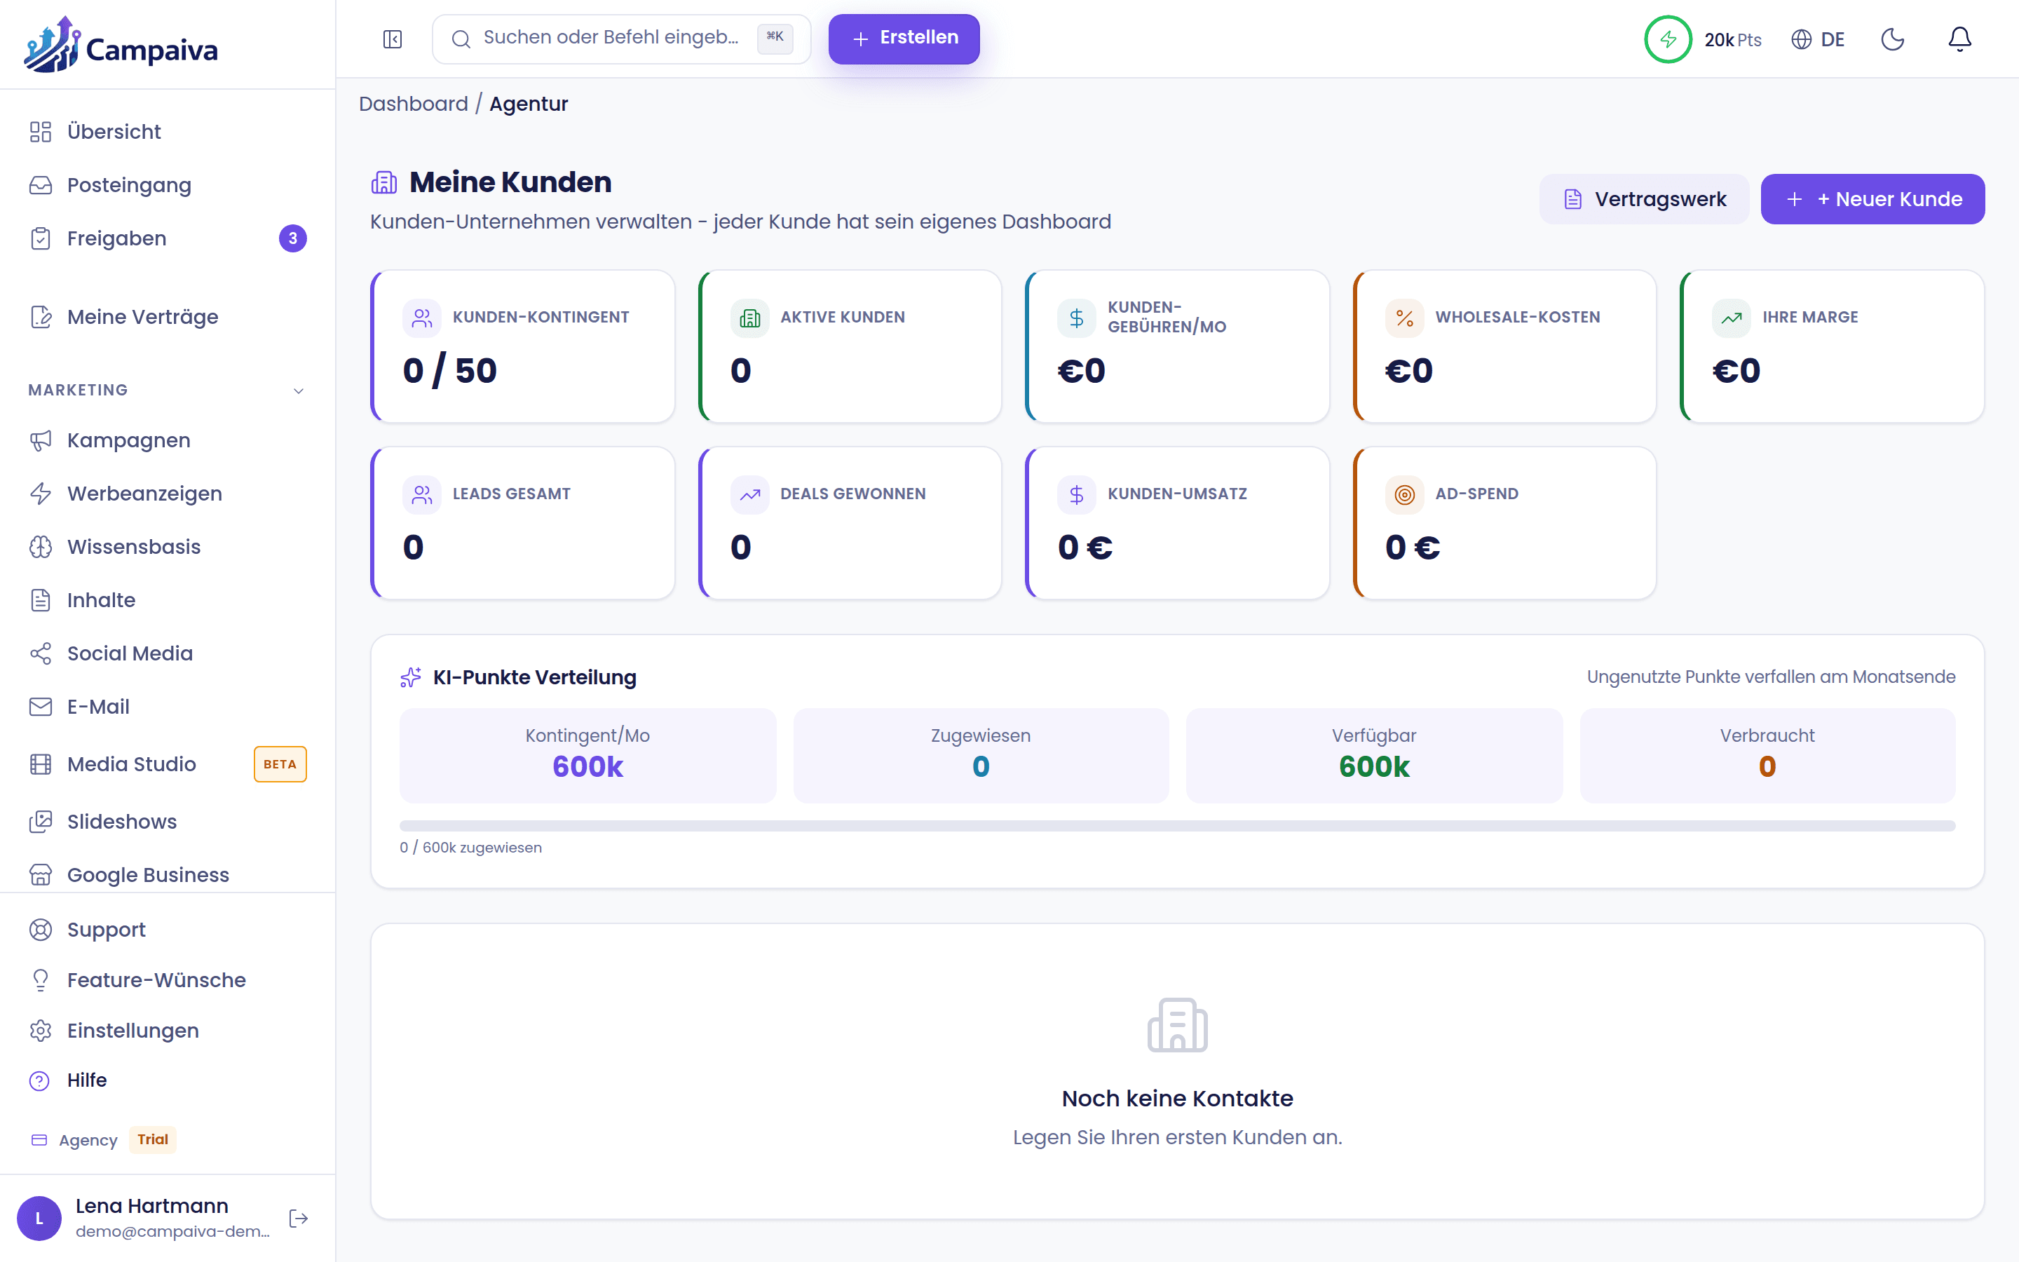Screen dimensions: 2019x1262
Task: Click the Trial plan badge
Action: click(153, 1139)
